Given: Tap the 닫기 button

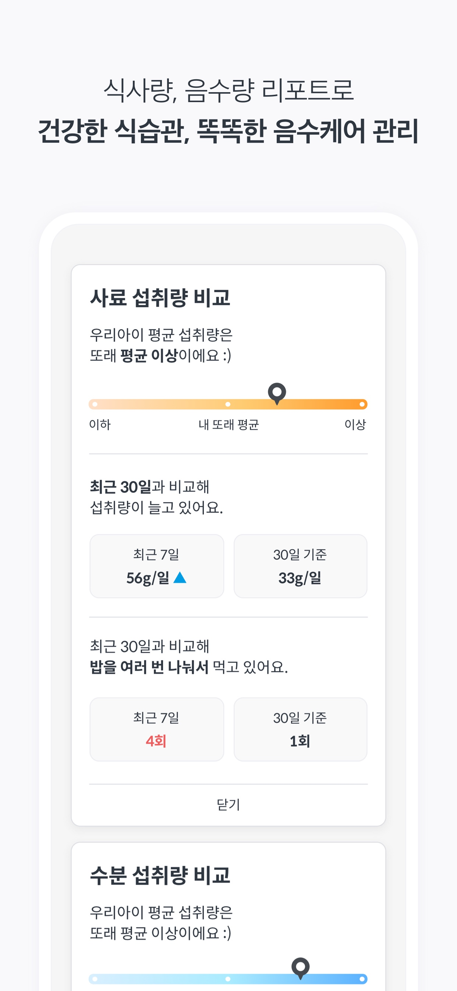Looking at the screenshot, I should coord(229,804).
